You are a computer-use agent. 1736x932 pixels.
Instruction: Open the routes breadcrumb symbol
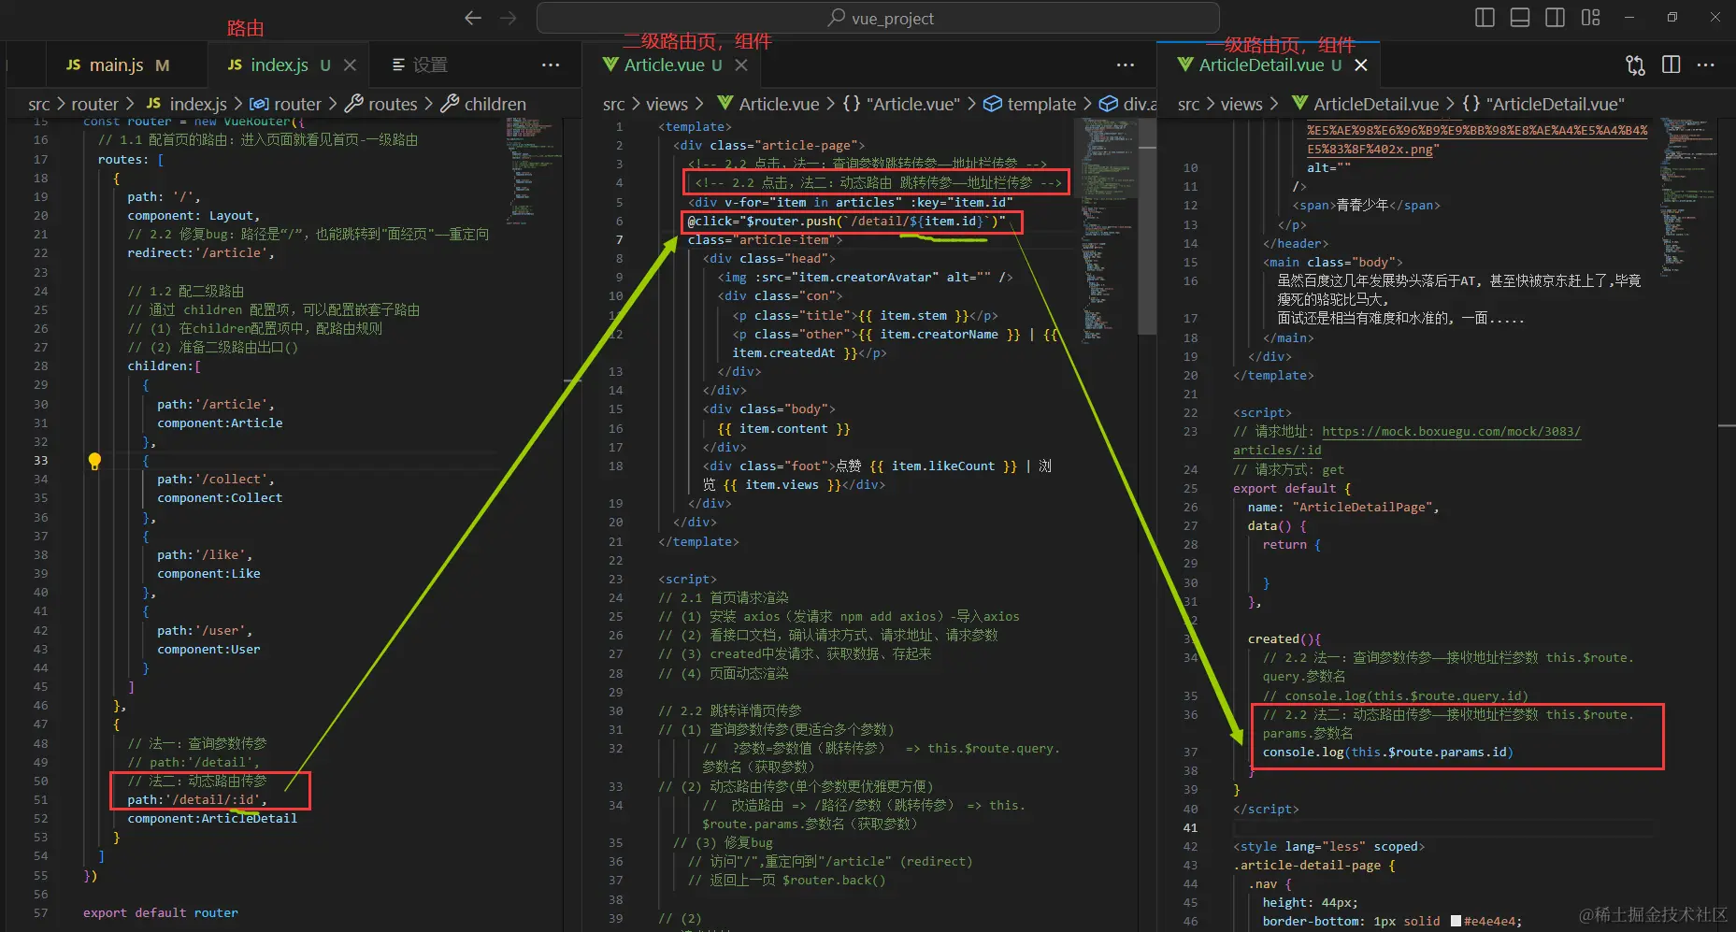[393, 104]
